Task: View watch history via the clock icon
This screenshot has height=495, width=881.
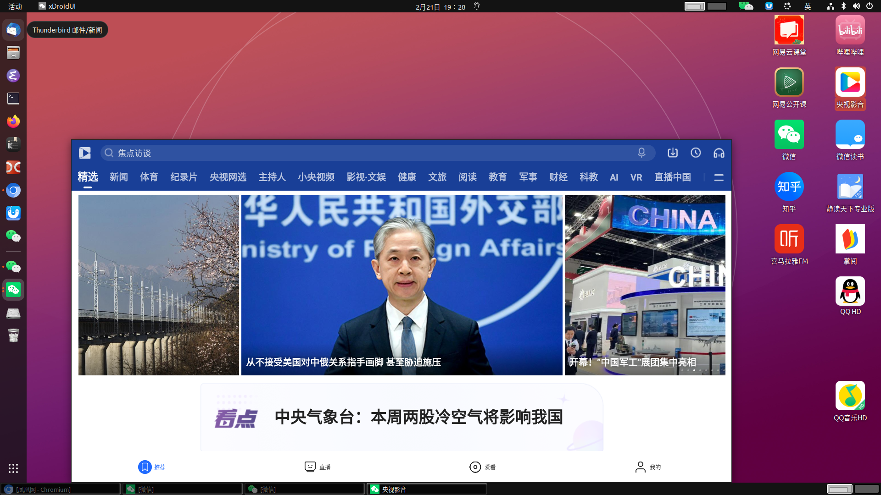Action: (696, 153)
